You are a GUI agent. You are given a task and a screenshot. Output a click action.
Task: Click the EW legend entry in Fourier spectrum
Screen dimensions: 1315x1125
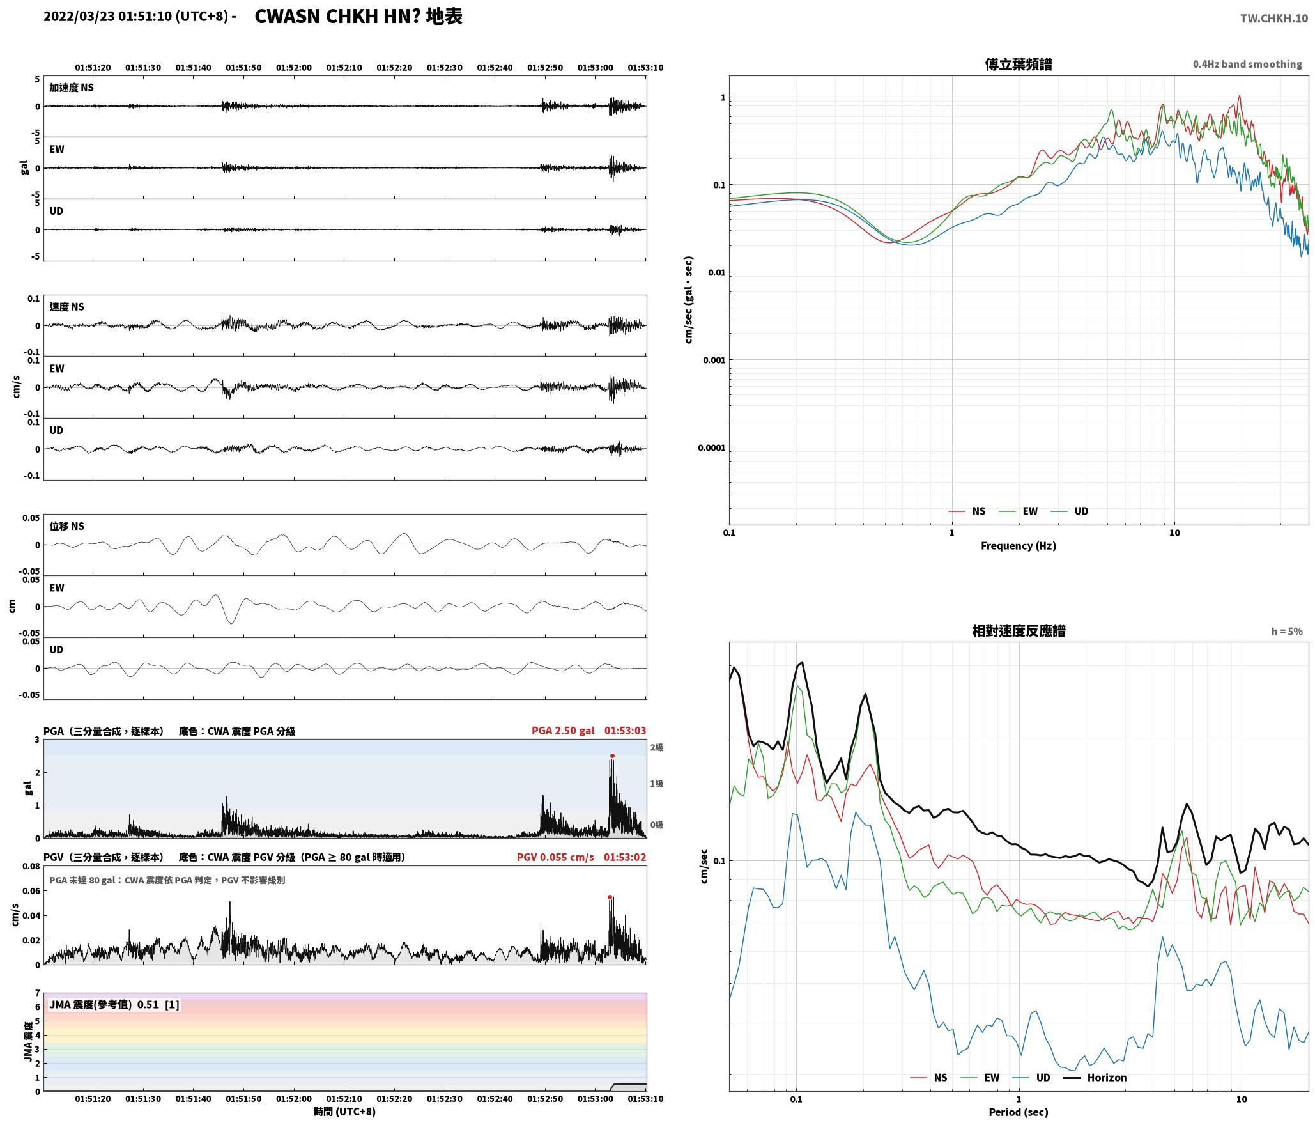[x=1018, y=511]
